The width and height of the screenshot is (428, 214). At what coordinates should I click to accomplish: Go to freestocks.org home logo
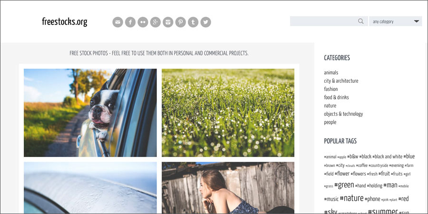click(x=65, y=21)
